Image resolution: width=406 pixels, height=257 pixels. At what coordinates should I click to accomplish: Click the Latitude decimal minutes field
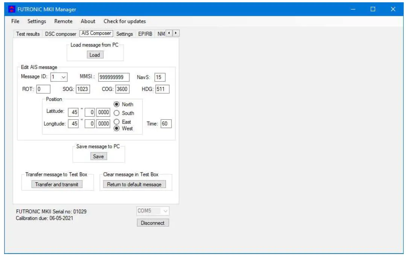(103, 112)
